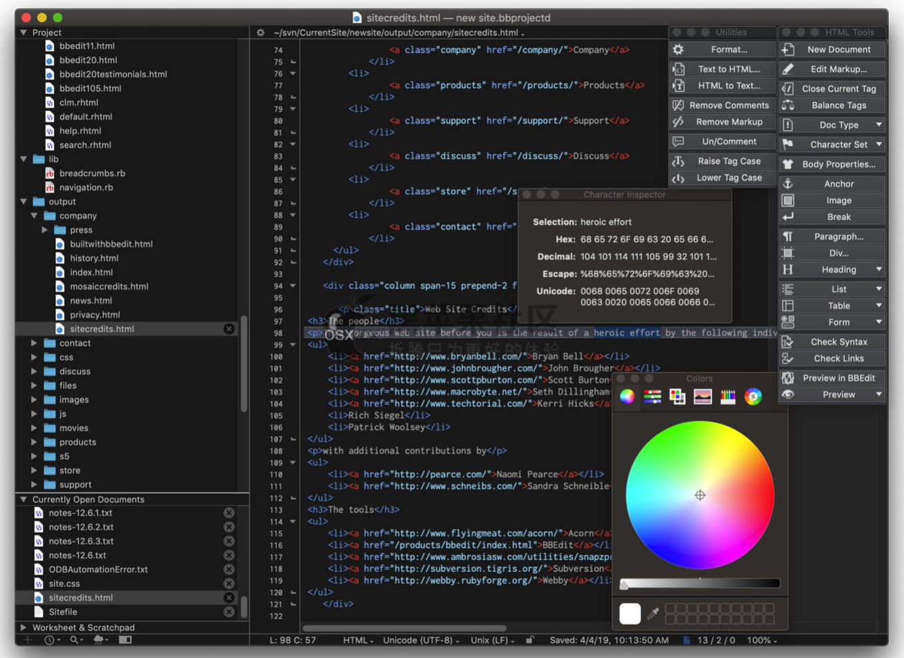Click the Text to HTML icon

[678, 69]
